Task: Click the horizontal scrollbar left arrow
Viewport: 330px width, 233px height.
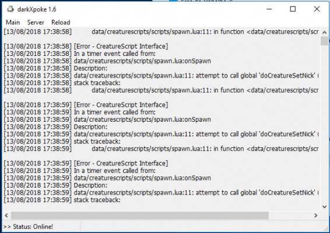Action: 6,216
